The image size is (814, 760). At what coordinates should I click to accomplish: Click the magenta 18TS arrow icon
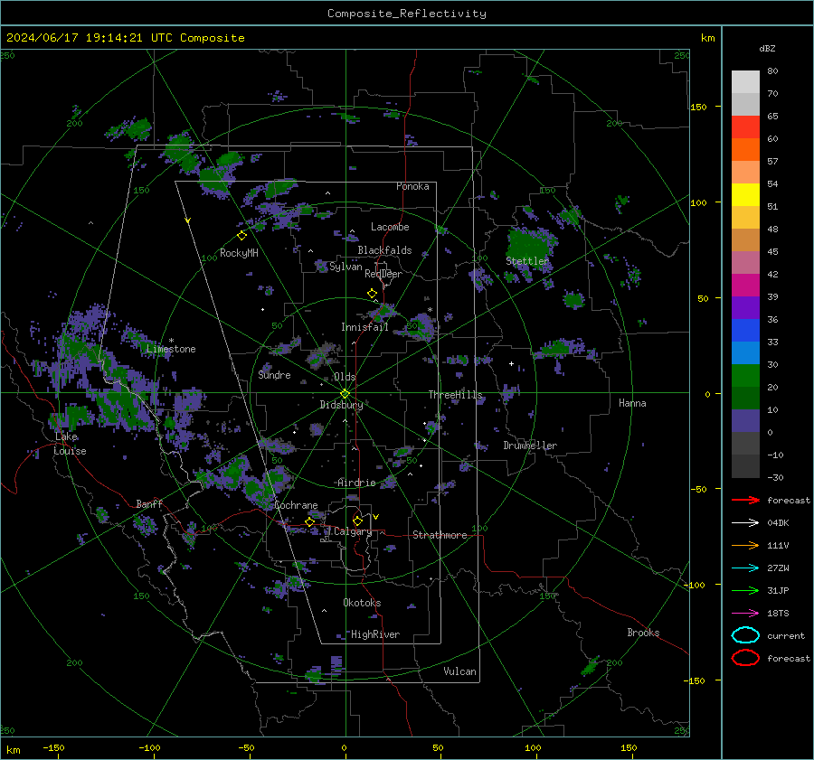tap(745, 614)
